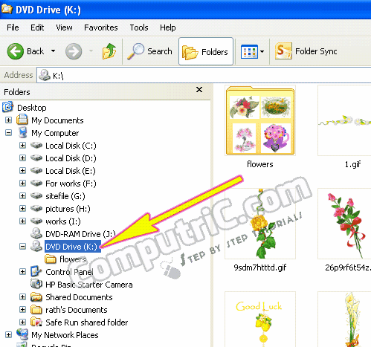Toggle the Folders pane button

205,51
